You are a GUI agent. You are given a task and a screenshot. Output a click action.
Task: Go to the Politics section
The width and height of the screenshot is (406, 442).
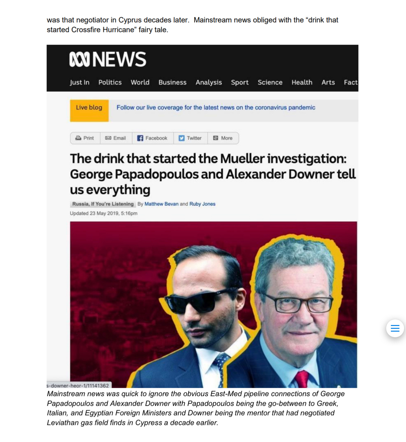coord(110,82)
